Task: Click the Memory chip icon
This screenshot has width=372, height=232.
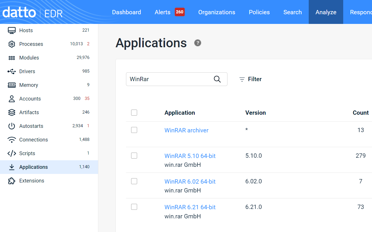Action: tap(12, 85)
